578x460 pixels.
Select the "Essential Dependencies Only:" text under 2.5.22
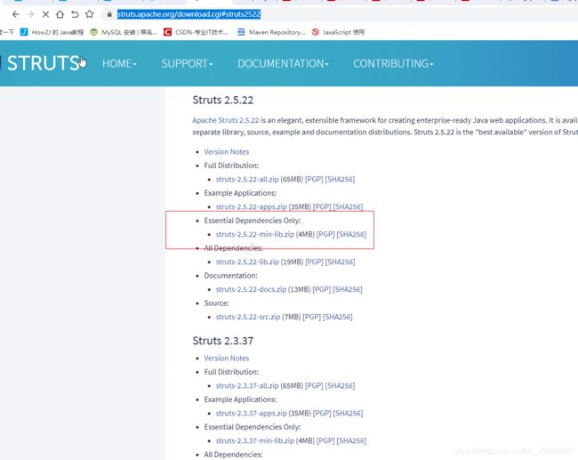(x=253, y=221)
